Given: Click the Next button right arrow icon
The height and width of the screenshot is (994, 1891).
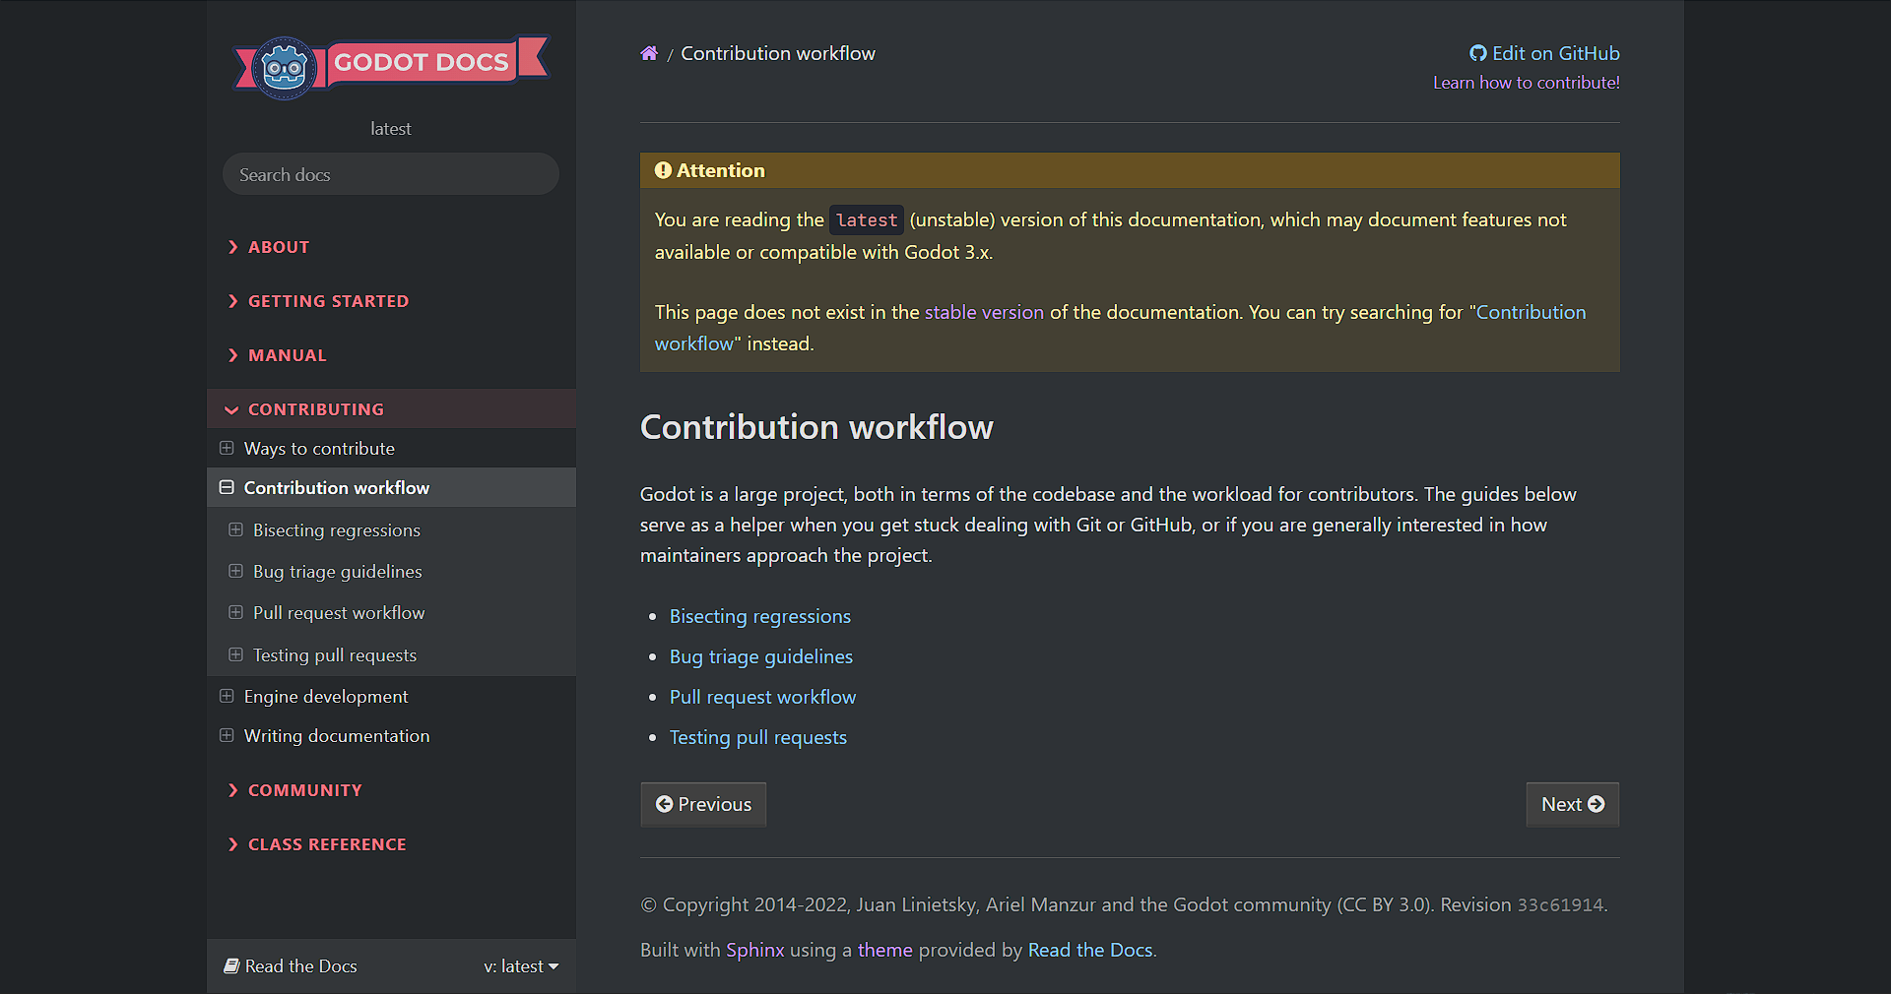Looking at the screenshot, I should coord(1597,804).
